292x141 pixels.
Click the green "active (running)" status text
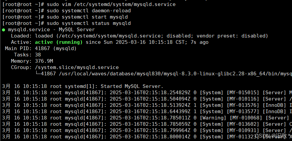coord(59,42)
